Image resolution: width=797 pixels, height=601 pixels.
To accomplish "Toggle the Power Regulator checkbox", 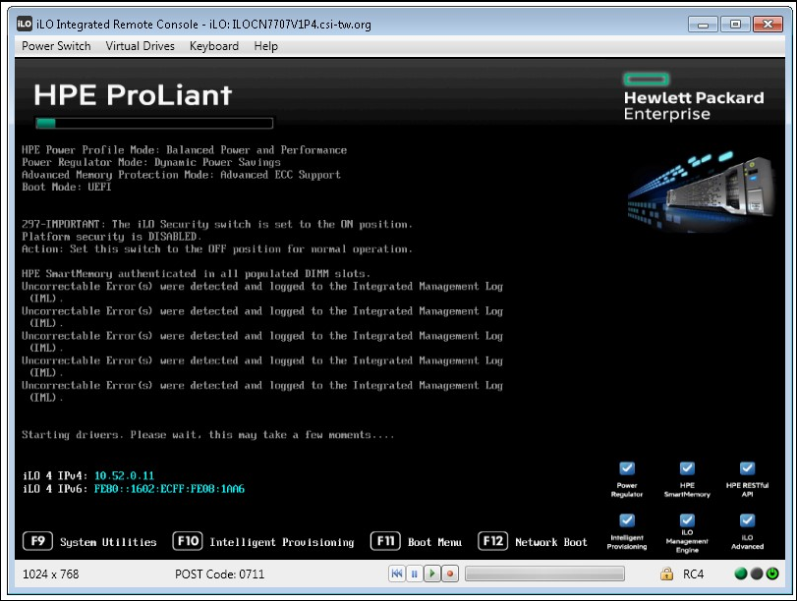I will [x=627, y=468].
